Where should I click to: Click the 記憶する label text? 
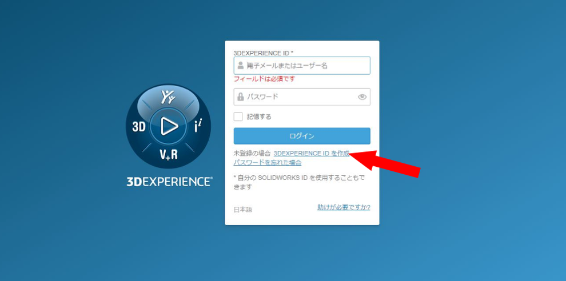click(x=259, y=117)
